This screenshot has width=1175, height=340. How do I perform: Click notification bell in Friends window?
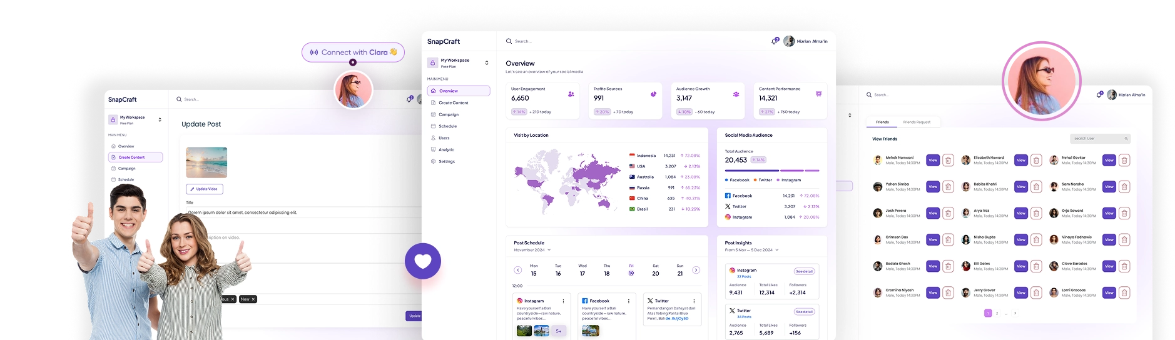pyautogui.click(x=1099, y=95)
